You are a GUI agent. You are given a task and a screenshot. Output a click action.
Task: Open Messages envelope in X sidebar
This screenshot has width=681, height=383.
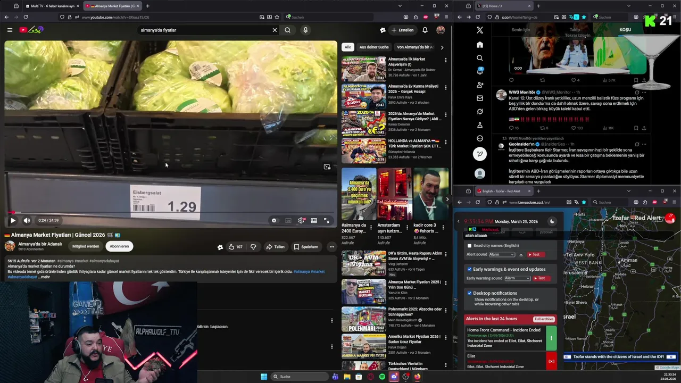coord(479,98)
